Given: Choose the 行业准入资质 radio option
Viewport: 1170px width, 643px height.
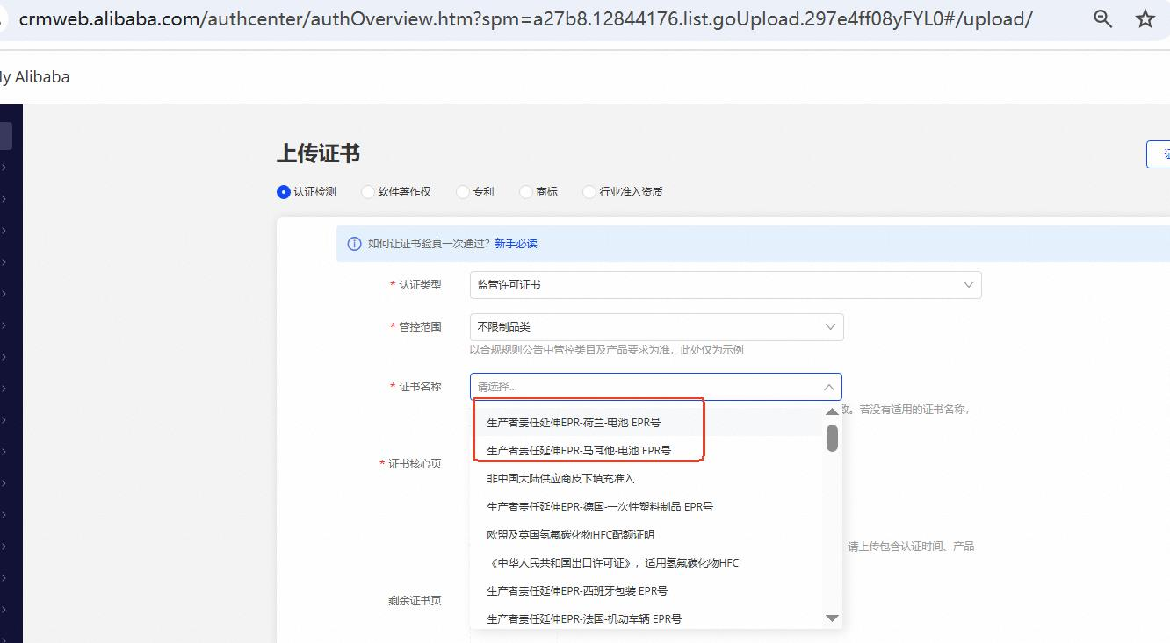Looking at the screenshot, I should tap(589, 192).
